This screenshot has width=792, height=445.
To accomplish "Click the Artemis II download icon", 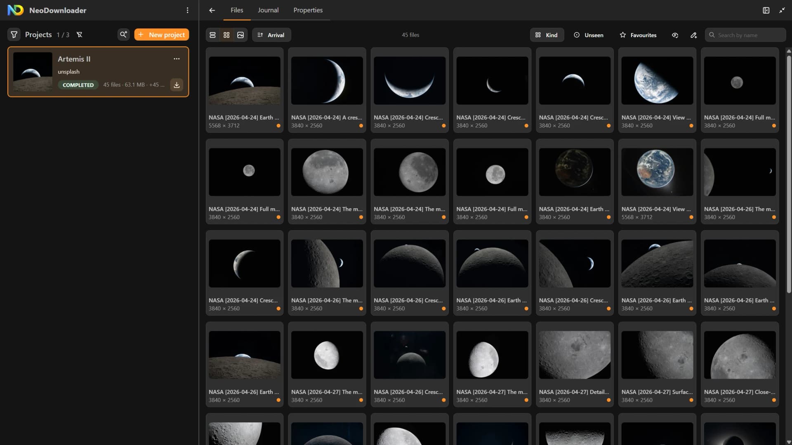I will pyautogui.click(x=177, y=85).
